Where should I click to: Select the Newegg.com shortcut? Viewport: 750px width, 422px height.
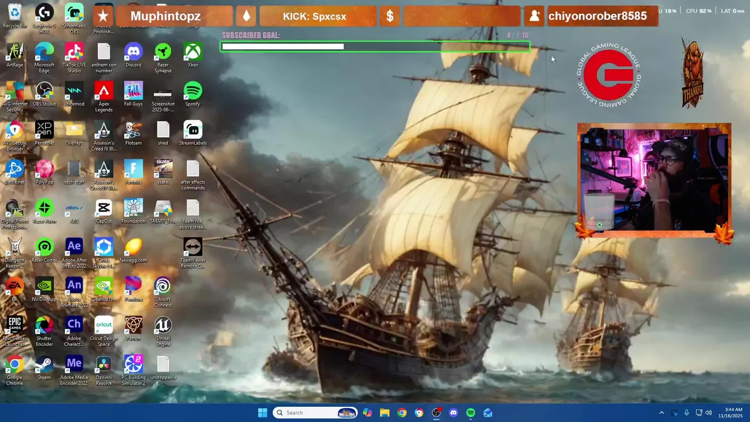133,251
